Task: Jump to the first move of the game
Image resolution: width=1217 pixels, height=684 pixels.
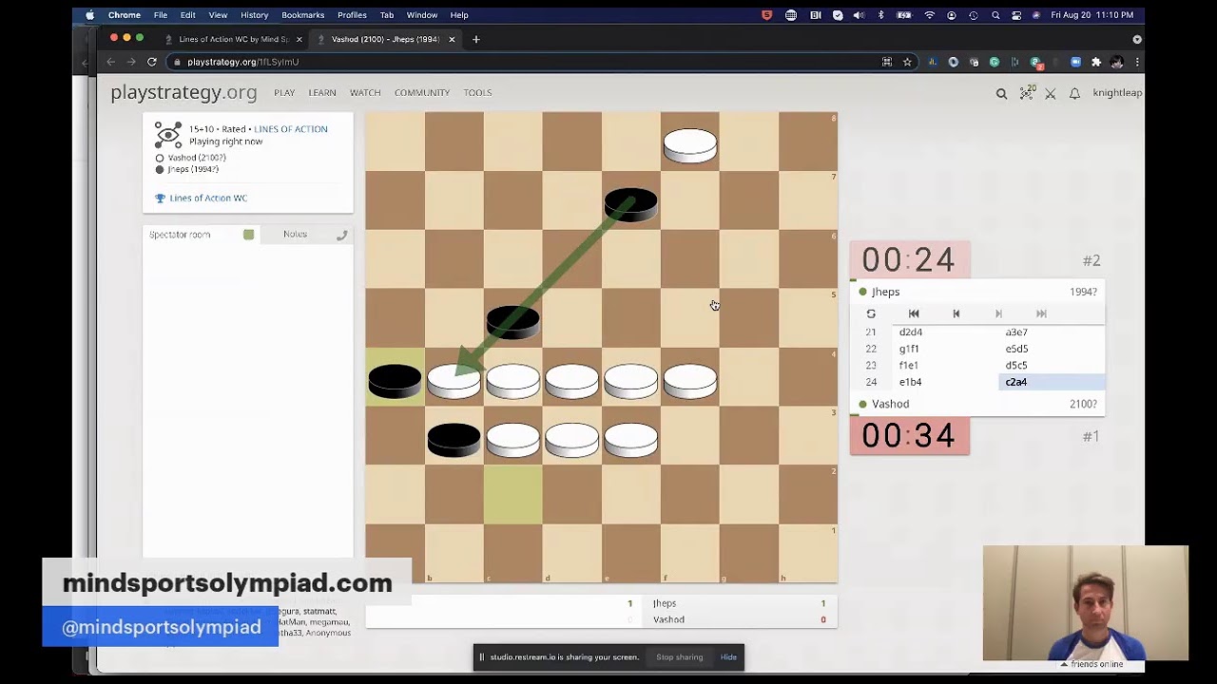Action: tap(914, 313)
